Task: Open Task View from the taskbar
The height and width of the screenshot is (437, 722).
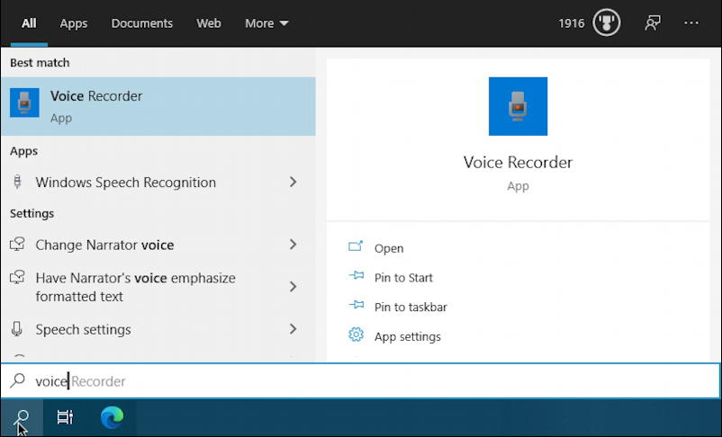Action: tap(65, 417)
